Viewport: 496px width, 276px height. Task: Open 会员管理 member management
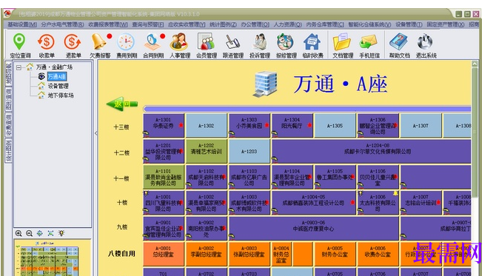pyautogui.click(x=207, y=46)
